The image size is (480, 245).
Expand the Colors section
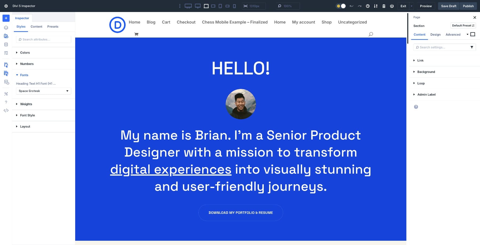[25, 53]
